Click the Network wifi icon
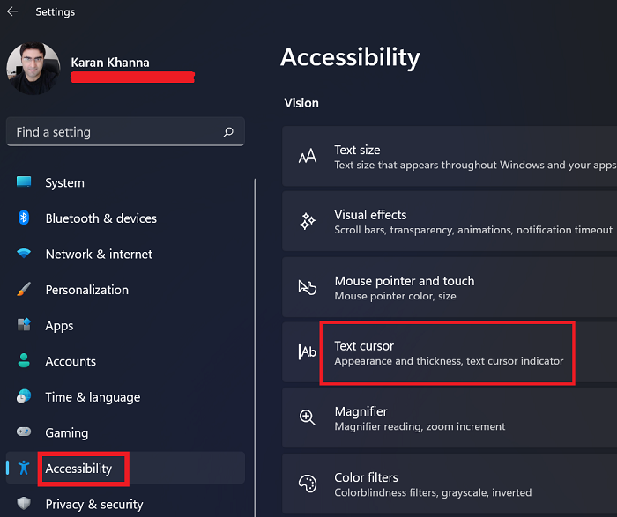617x517 pixels. pos(24,254)
